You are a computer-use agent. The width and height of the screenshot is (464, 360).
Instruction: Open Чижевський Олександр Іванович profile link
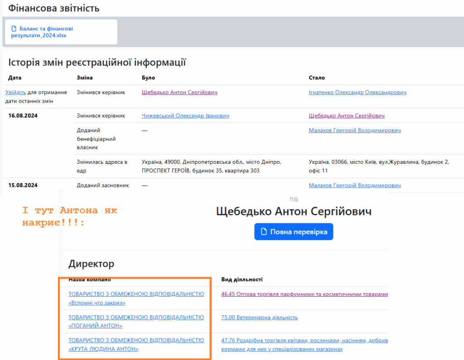pyautogui.click(x=185, y=116)
